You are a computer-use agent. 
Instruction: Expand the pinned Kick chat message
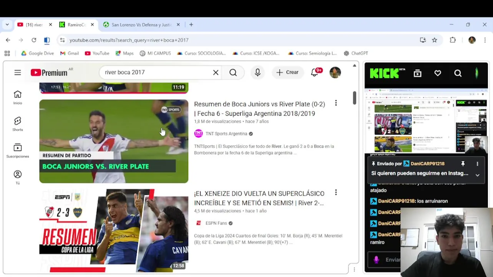[477, 175]
